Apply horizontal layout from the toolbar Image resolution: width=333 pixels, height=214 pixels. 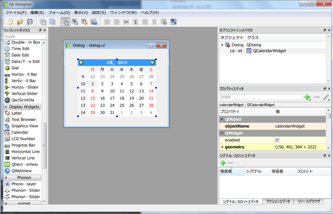(107, 22)
